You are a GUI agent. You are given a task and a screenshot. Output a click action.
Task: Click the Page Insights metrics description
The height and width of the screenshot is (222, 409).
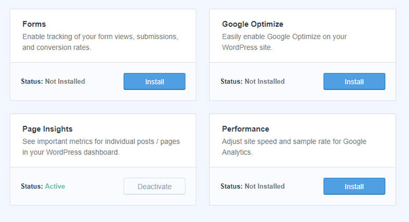[x=101, y=147]
